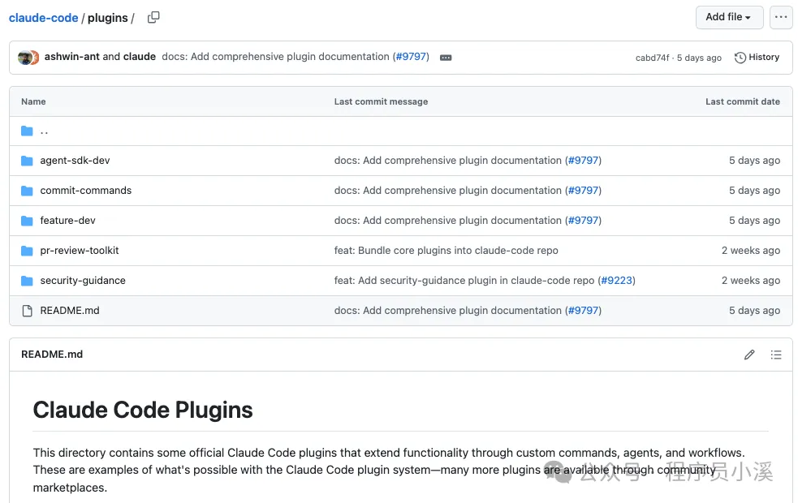The width and height of the screenshot is (798, 503).
Task: Open the more options ellipsis menu
Action: (781, 17)
